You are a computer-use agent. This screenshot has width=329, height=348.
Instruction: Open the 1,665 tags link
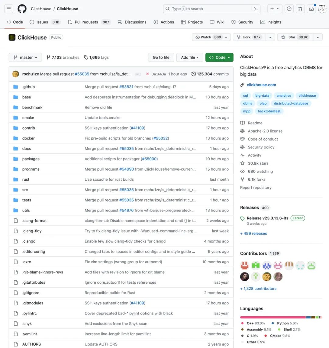pos(96,58)
